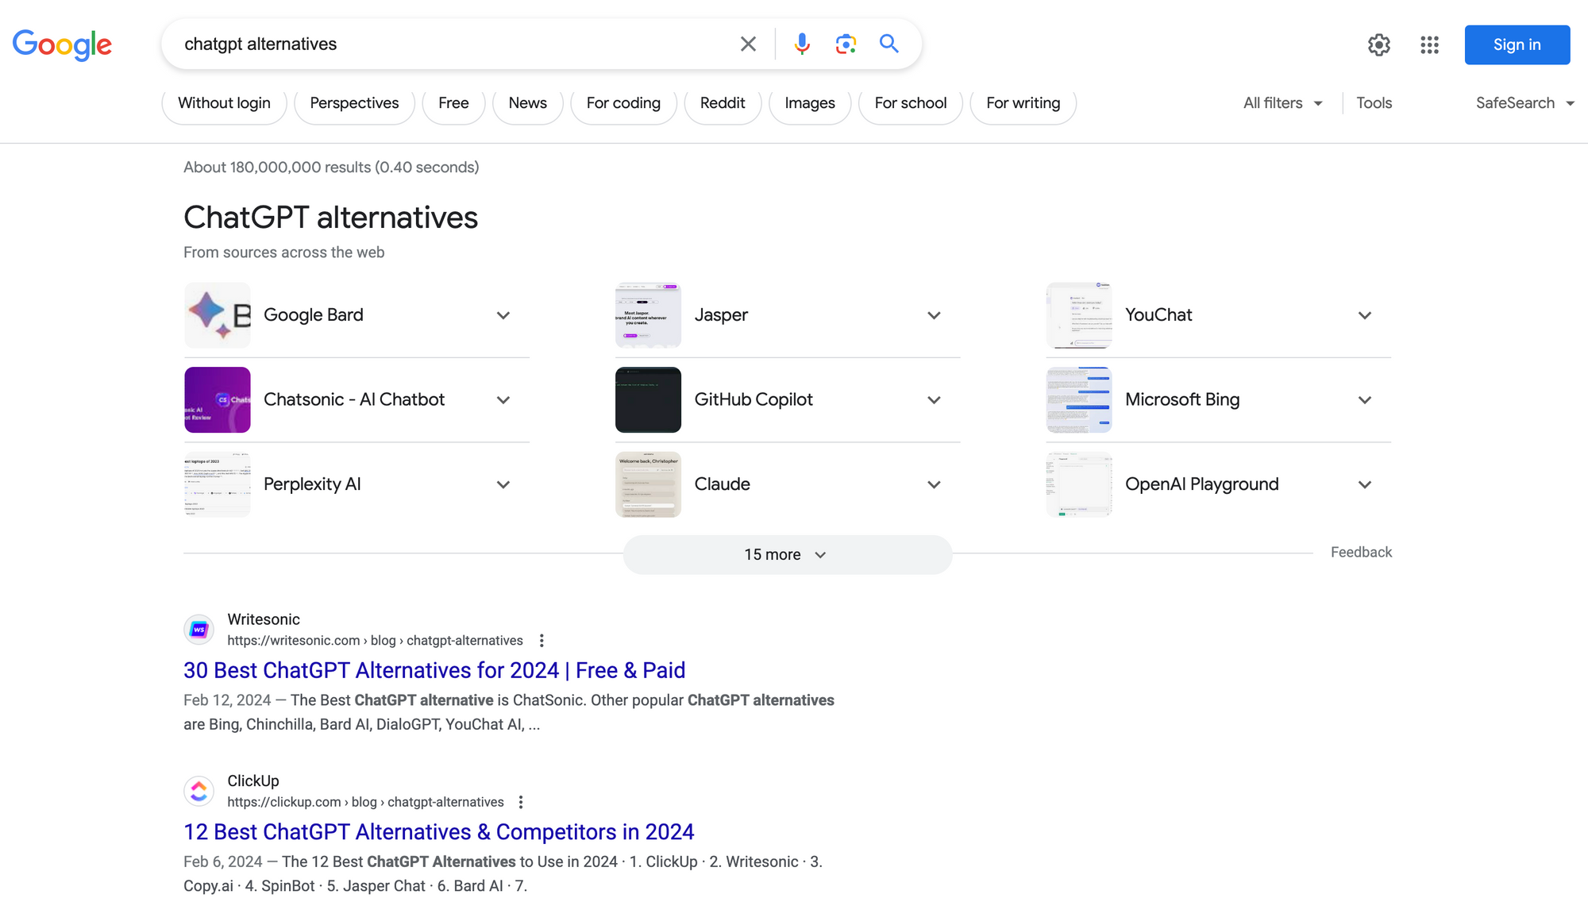Image resolution: width=1588 pixels, height=902 pixels.
Task: Switch to the Images results tab
Action: pyautogui.click(x=809, y=102)
